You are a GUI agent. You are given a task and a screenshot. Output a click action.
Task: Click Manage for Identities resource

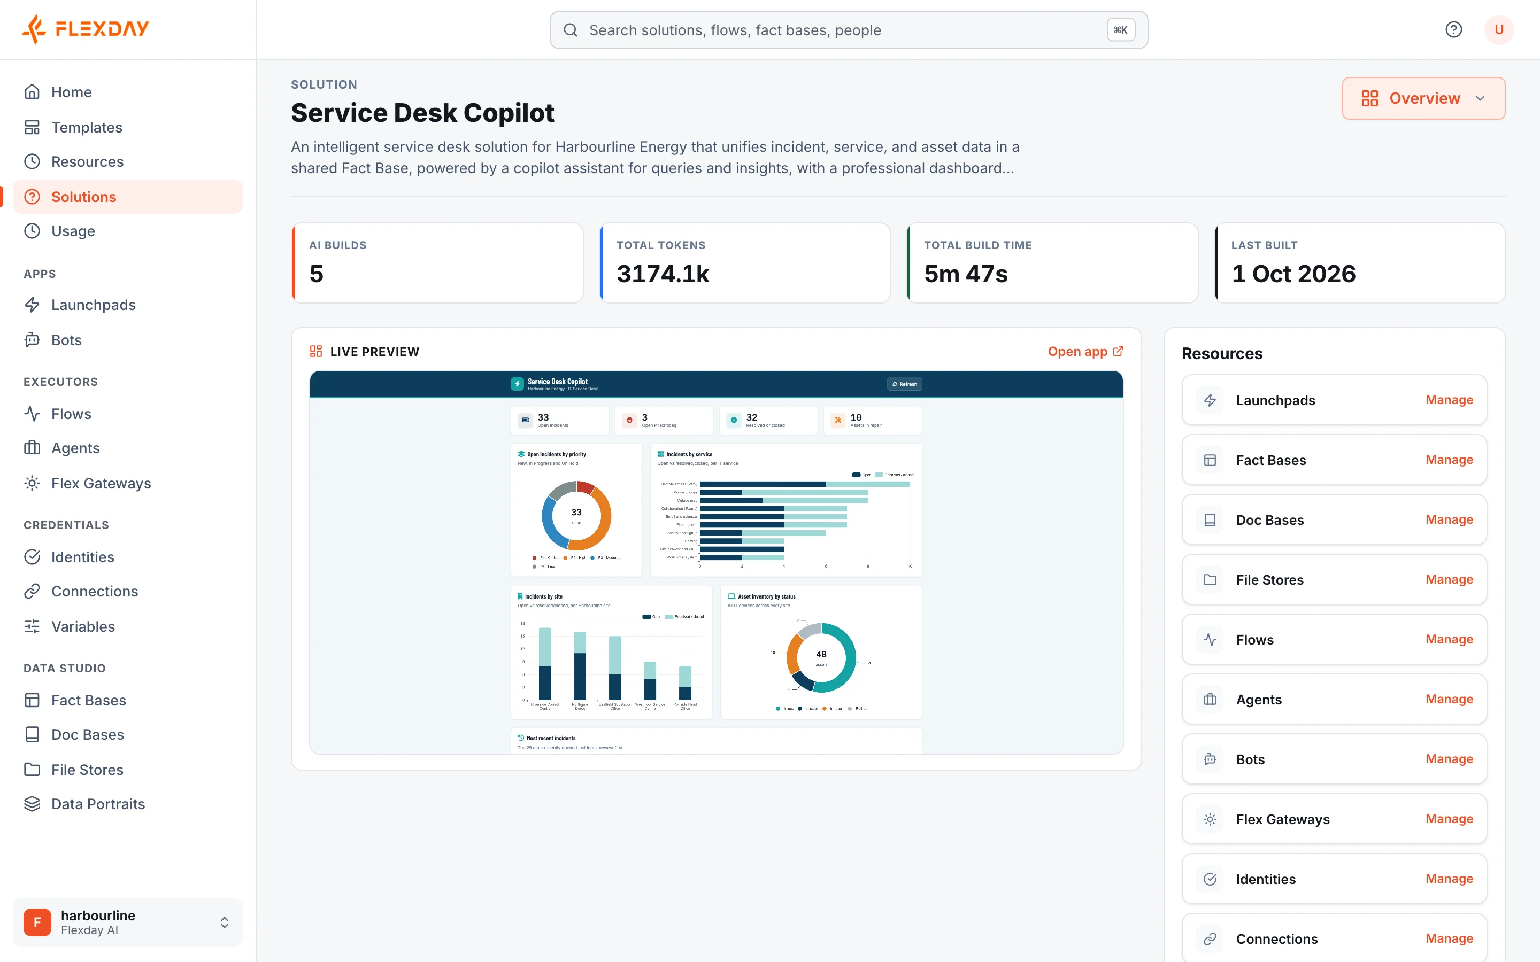point(1449,878)
